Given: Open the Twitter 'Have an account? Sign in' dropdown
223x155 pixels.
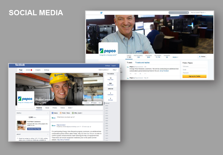Looking at the screenshot, I should tap(198, 13).
